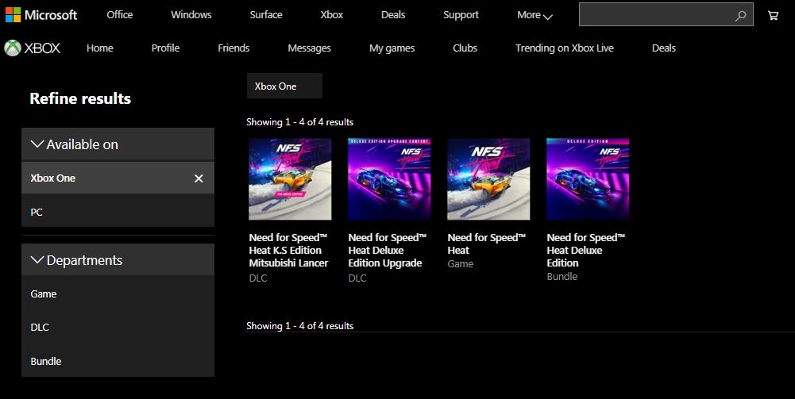Open Heat Deluxe Edition Bundle cover art
Viewport: 795px width, 399px height.
[x=588, y=179]
